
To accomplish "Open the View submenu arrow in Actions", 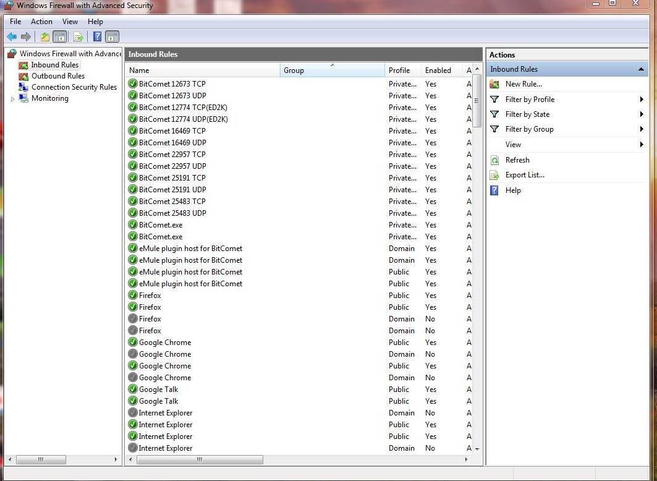I will pyautogui.click(x=642, y=145).
